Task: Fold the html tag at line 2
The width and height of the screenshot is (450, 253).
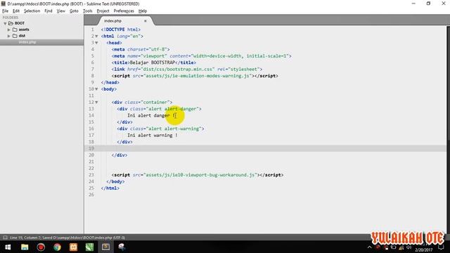Action: (x=97, y=36)
